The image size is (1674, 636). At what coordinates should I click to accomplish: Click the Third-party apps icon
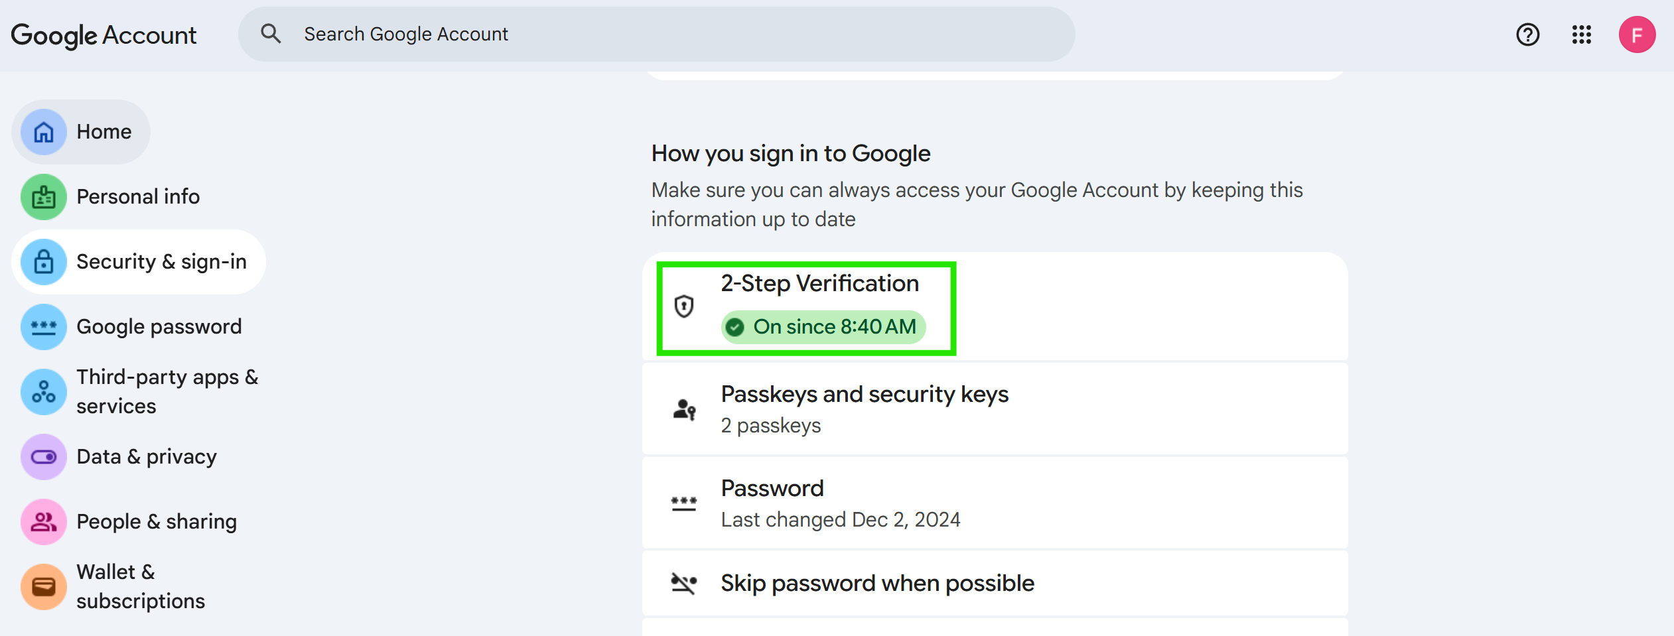[x=44, y=392]
